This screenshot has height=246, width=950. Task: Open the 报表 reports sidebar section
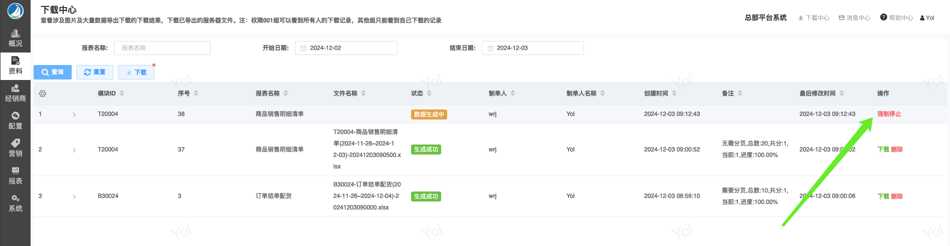(15, 175)
